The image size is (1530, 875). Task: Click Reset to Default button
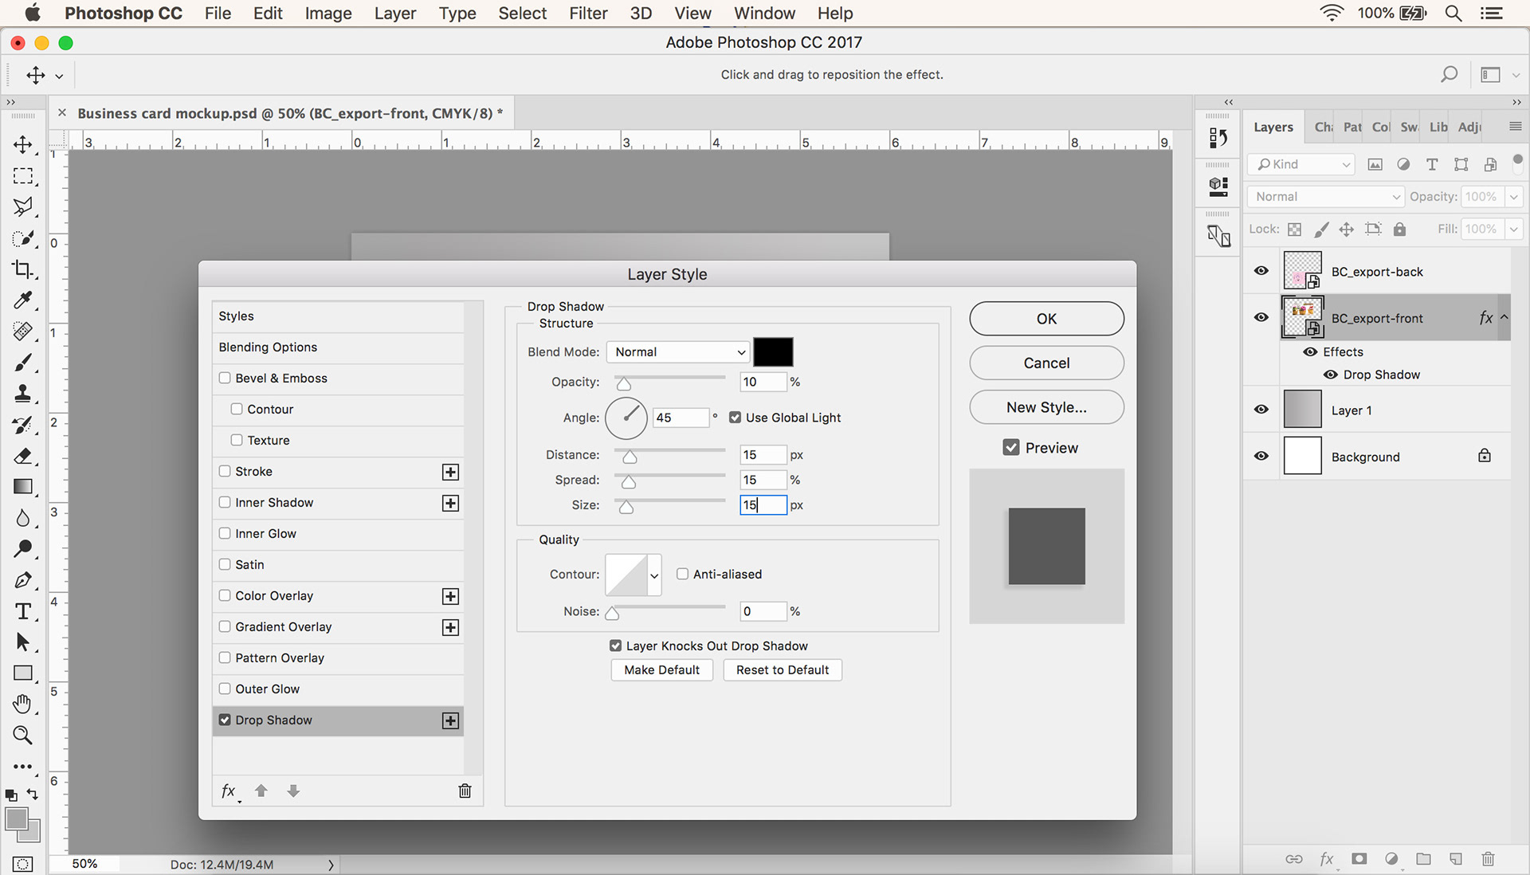click(783, 670)
